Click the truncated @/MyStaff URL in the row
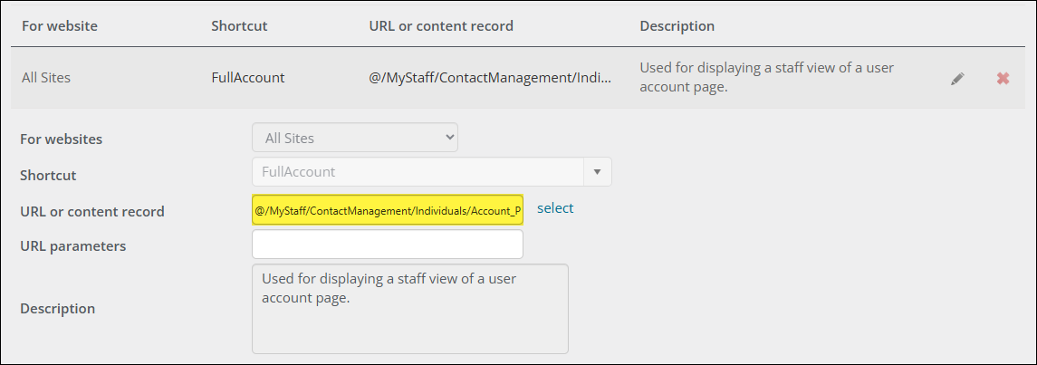Viewport: 1037px width, 365px height. (x=490, y=78)
